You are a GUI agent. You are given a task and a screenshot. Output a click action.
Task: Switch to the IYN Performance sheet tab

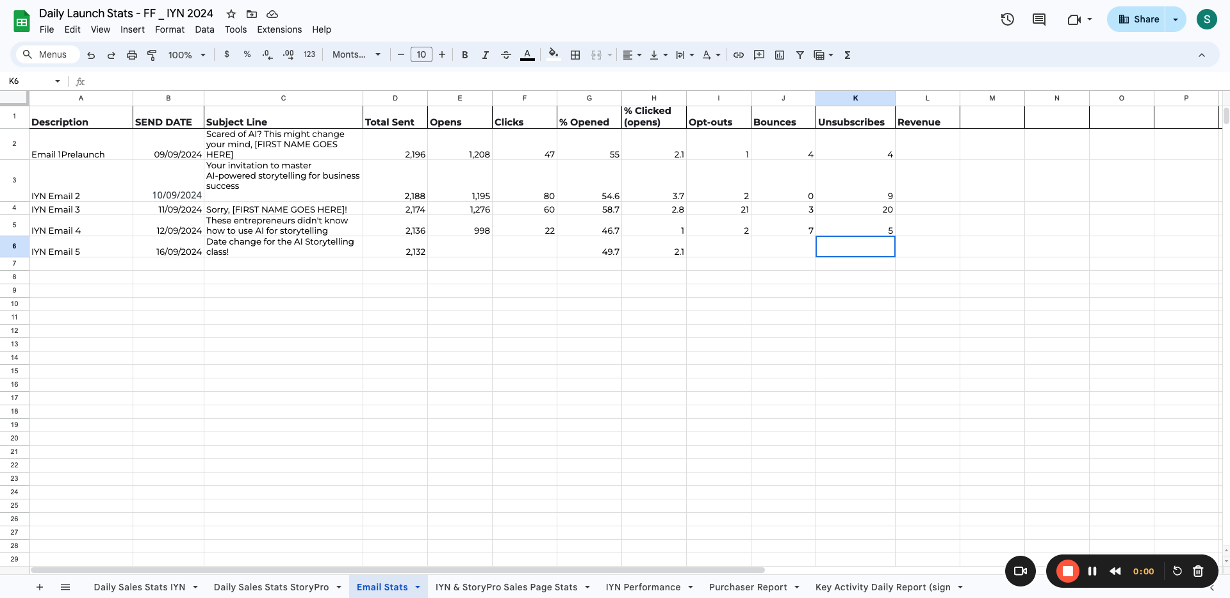(x=643, y=587)
